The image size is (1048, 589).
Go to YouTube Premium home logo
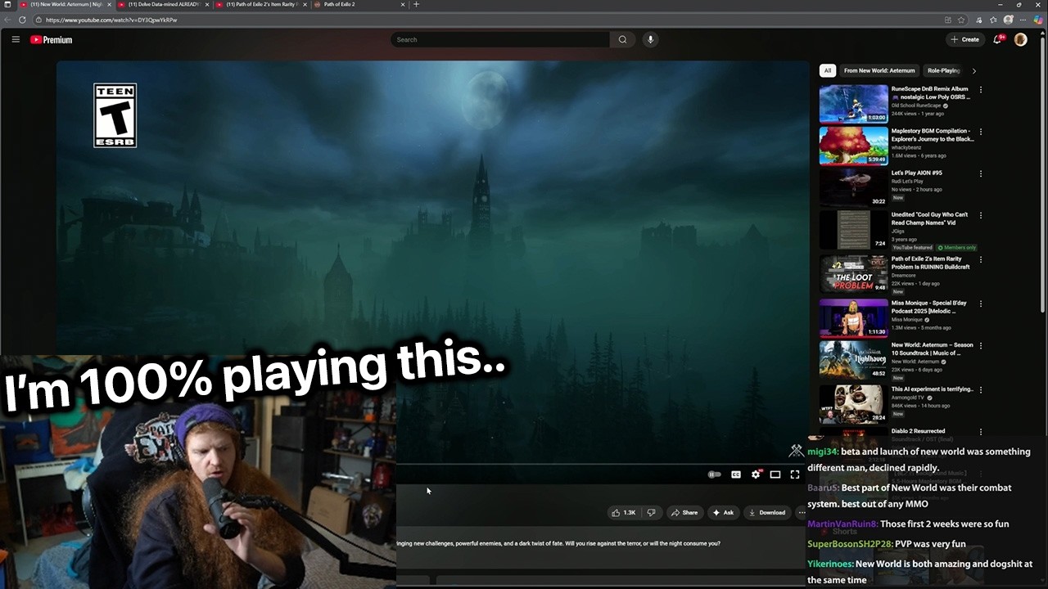pos(52,39)
